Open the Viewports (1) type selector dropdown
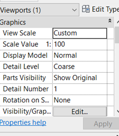 pyautogui.click(x=39, y=10)
